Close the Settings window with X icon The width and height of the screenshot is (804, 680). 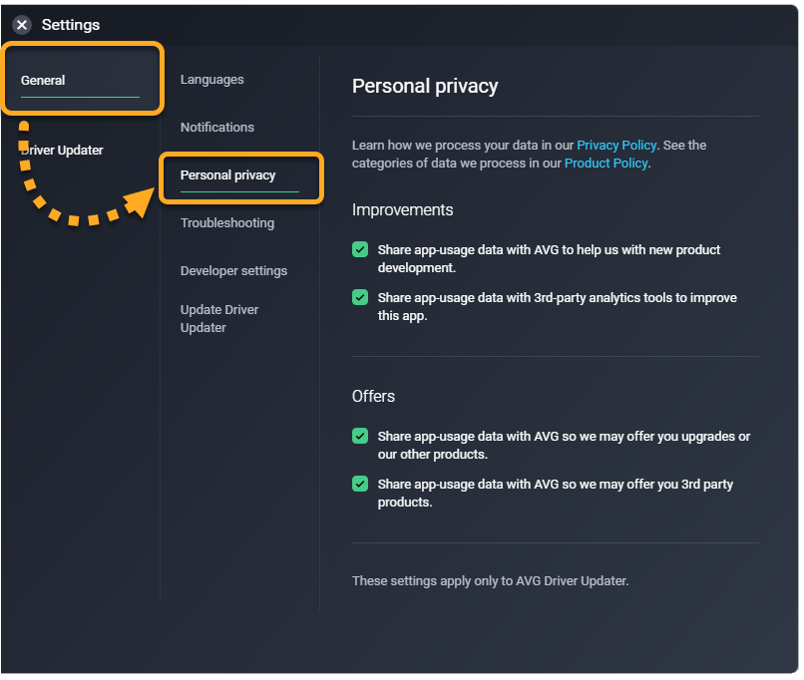pos(22,25)
